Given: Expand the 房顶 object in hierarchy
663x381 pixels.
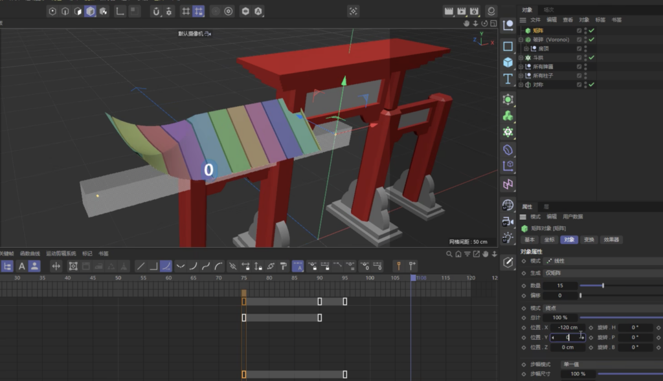Looking at the screenshot, I should 526,49.
